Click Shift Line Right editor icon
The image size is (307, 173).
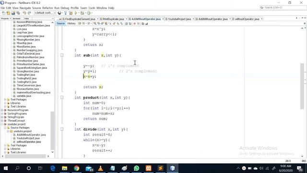pos(130,24)
